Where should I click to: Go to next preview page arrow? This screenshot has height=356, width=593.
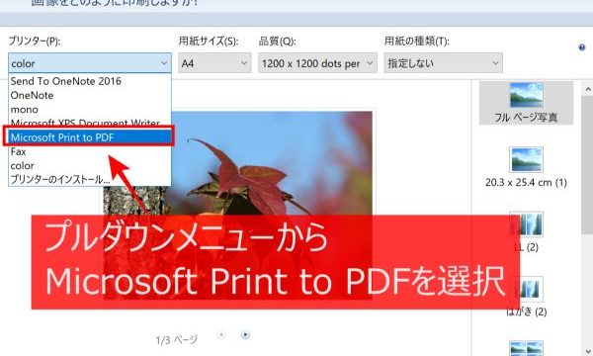coord(245,334)
